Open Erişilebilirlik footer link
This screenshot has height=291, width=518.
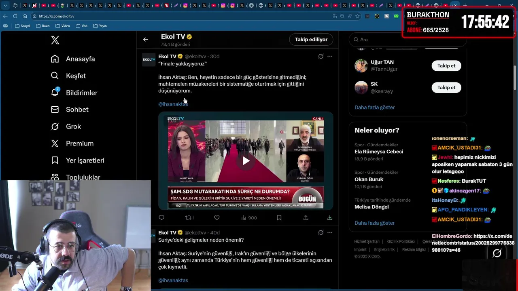point(384,250)
